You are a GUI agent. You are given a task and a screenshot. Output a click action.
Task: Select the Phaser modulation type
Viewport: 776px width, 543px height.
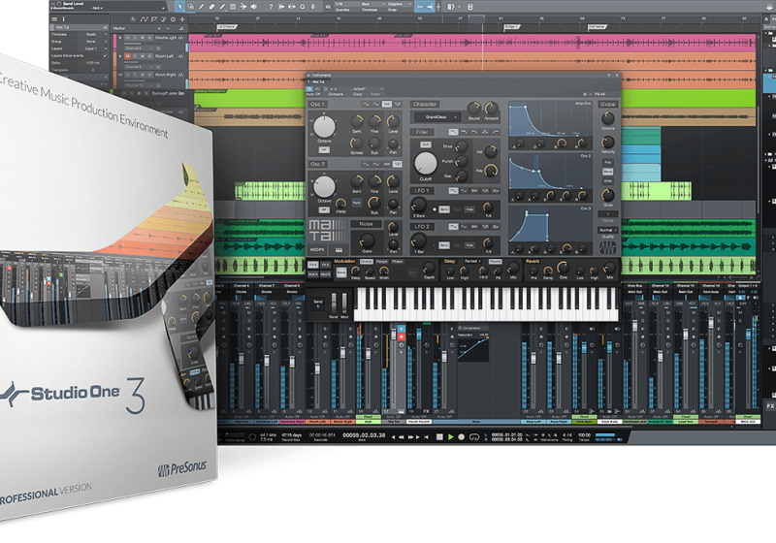[398, 261]
